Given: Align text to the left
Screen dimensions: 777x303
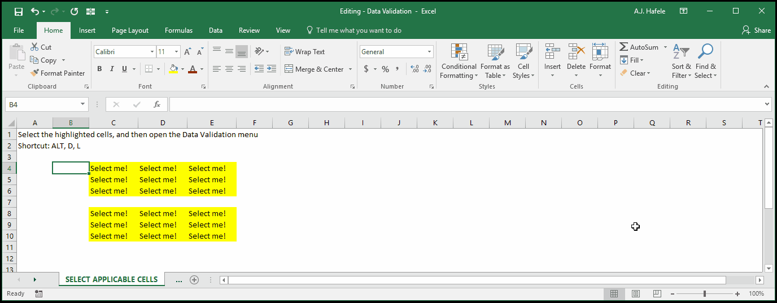Looking at the screenshot, I should (217, 69).
